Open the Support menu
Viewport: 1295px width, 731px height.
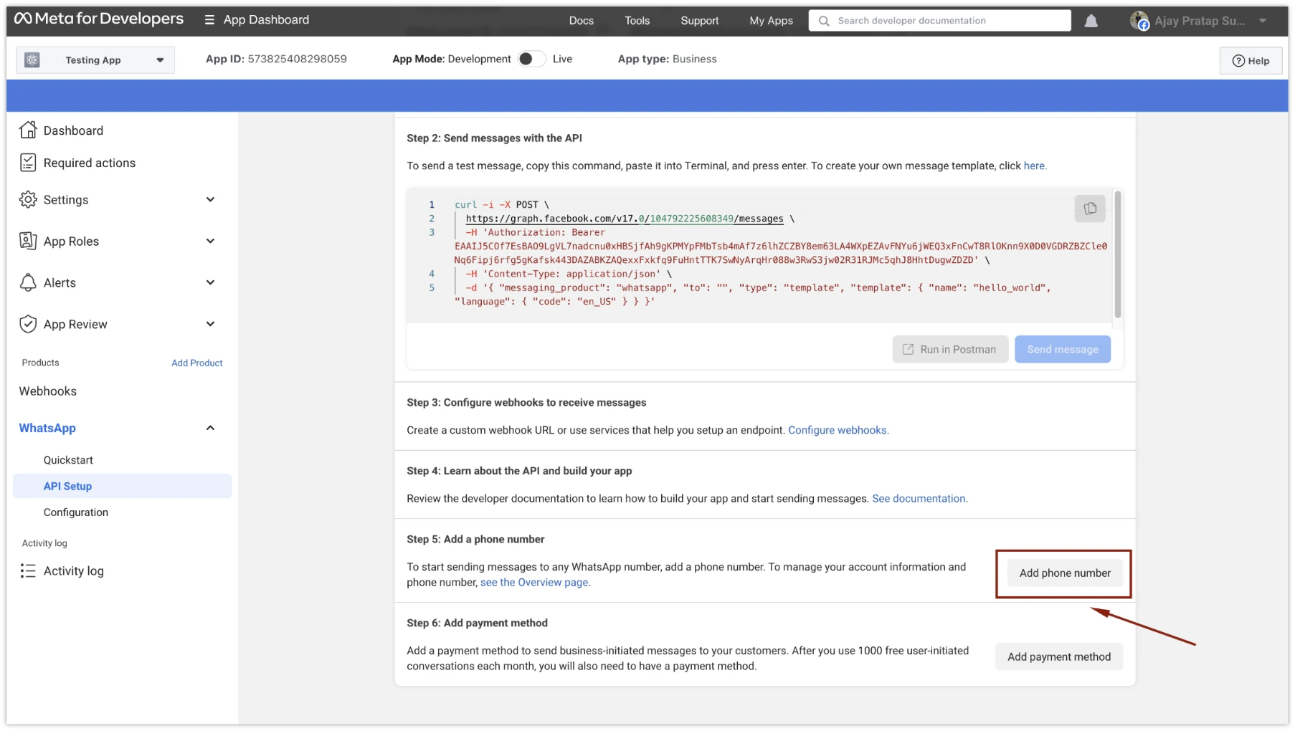pos(699,21)
